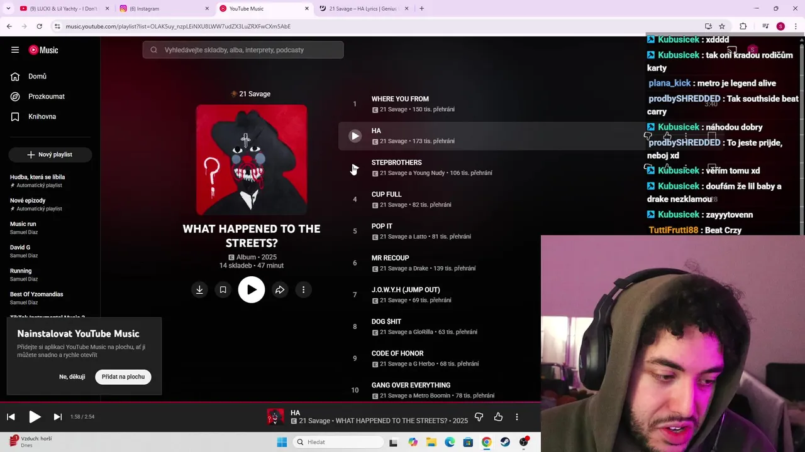Open the Windows Start menu
Image resolution: width=805 pixels, height=452 pixels.
point(282,442)
